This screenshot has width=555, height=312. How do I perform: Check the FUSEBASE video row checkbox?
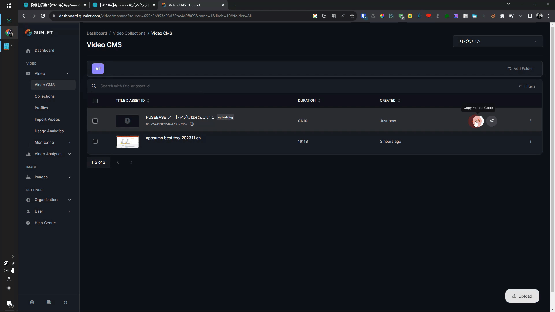click(95, 121)
